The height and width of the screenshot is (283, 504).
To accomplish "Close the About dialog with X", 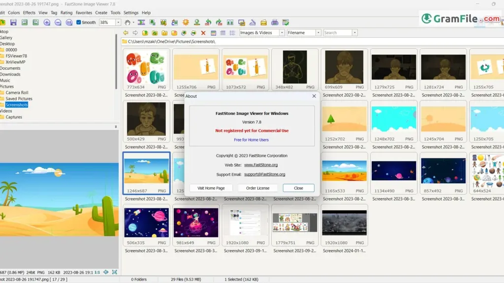I will pos(314,96).
